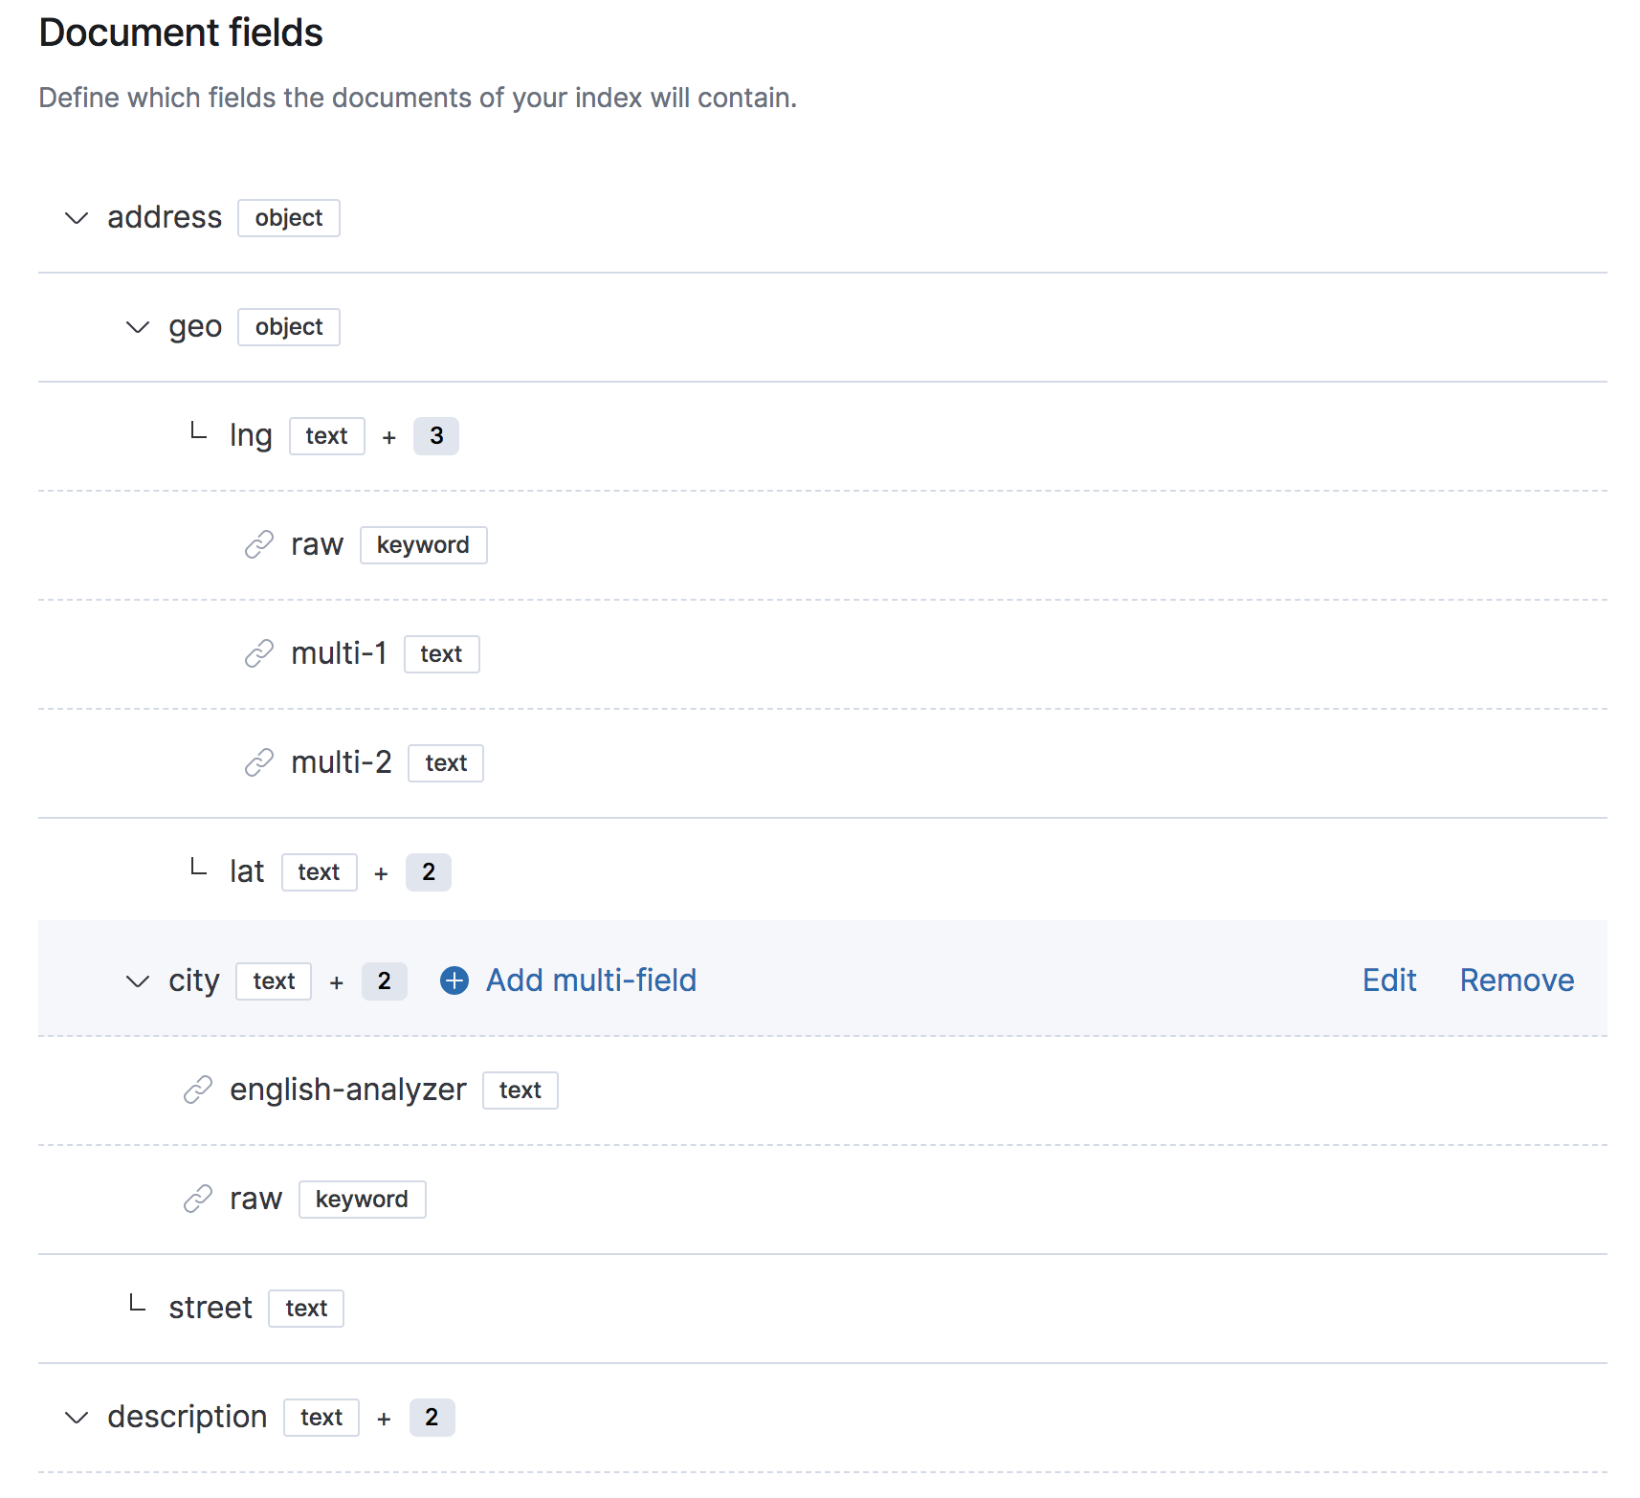Select the lat field name
Viewport: 1640px width, 1498px height.
click(247, 871)
